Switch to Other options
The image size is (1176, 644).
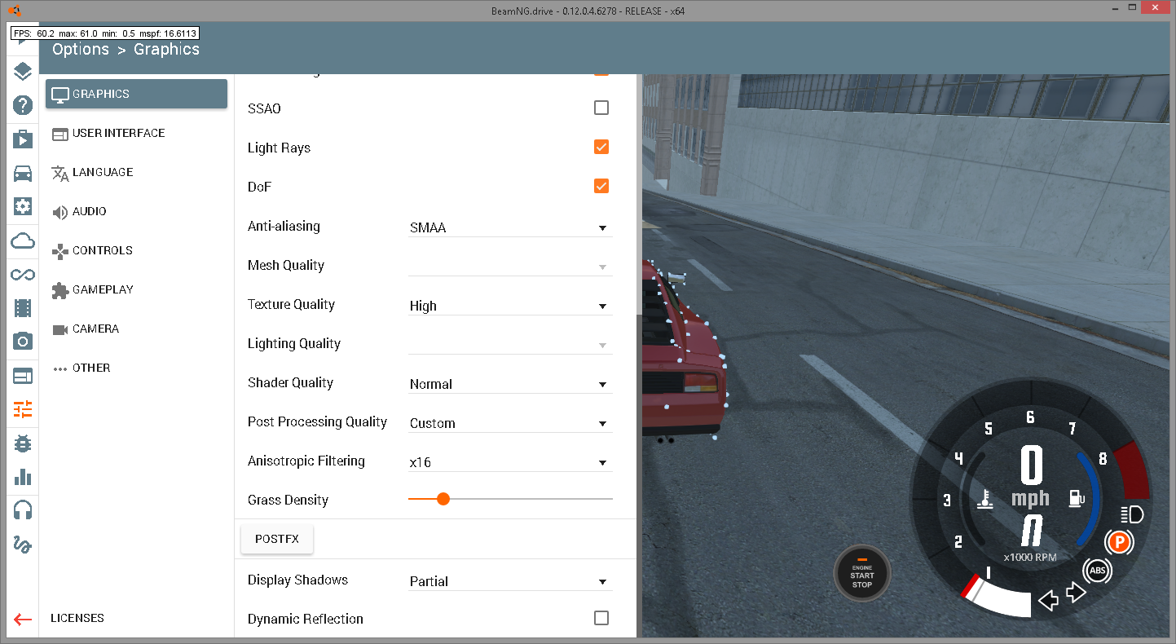136,368
